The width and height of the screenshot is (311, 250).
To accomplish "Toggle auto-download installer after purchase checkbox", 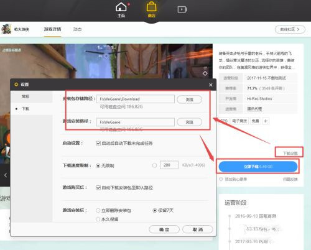I will pos(98,188).
